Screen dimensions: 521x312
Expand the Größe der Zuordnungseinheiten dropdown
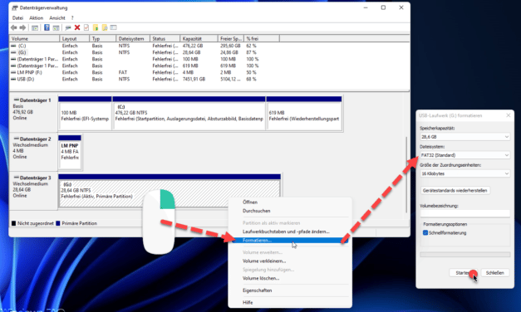[x=464, y=173]
